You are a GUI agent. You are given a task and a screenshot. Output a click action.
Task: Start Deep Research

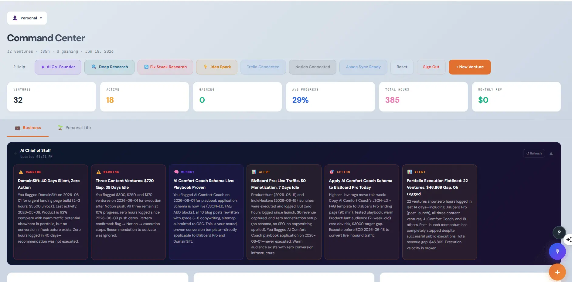click(x=109, y=67)
